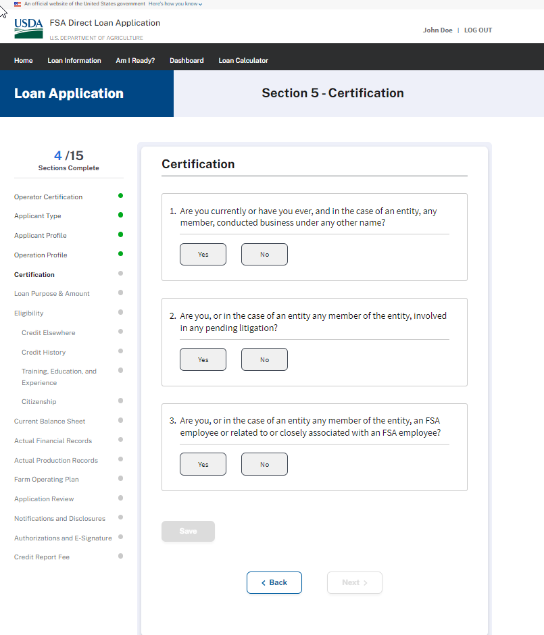Select Farm Operating Plan in sidebar
The height and width of the screenshot is (635, 544).
pyautogui.click(x=47, y=479)
